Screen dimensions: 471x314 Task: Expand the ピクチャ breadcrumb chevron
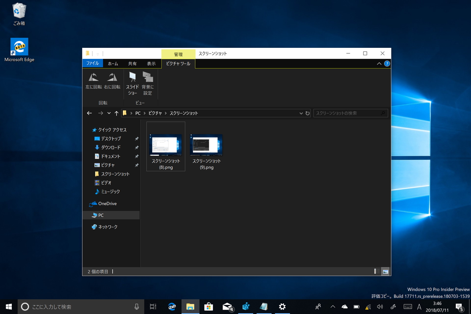click(x=166, y=113)
